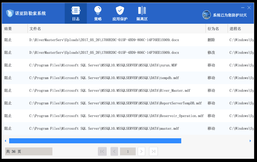This screenshot has width=257, height=162.
Task: Close the 诺亚防勒索系统 window
Action: 249,8
